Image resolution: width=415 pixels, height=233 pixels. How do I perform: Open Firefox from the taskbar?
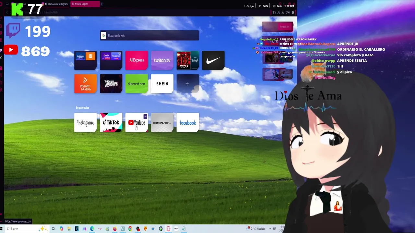pyautogui.click(x=115, y=229)
